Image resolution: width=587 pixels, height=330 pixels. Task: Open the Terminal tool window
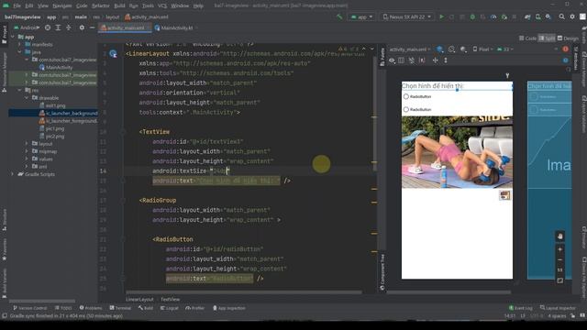point(120,308)
